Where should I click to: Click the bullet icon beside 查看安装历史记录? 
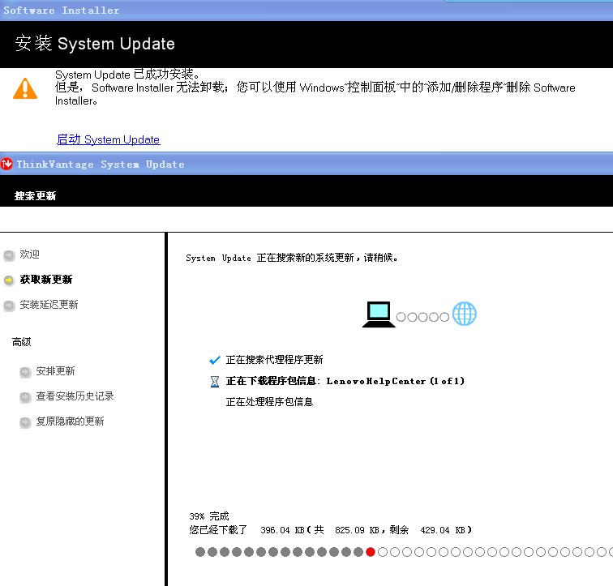coord(25,397)
